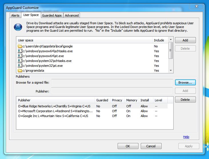Click file icon for system32\schtasks.exe
Viewport: 209px width, 159px height.
point(20,61)
